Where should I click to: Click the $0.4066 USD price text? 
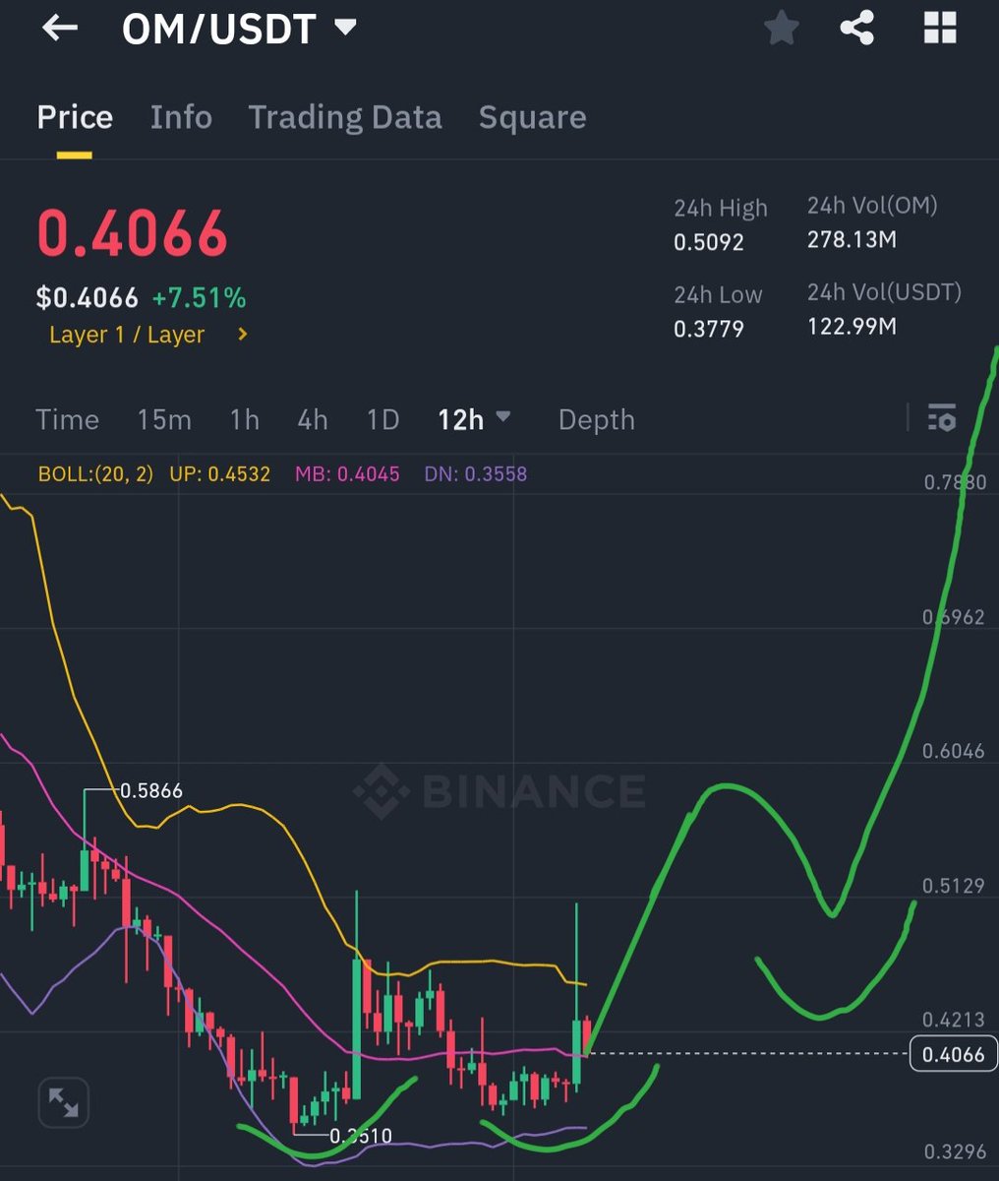[x=88, y=298]
